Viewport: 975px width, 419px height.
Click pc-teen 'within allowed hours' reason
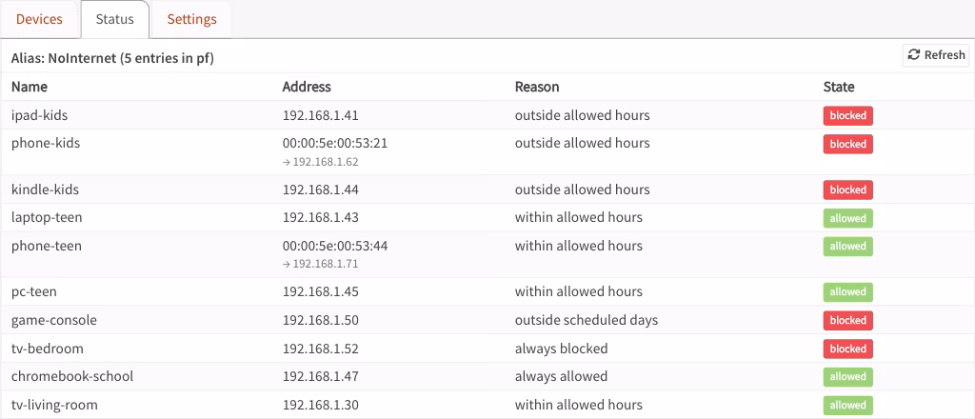(x=579, y=292)
